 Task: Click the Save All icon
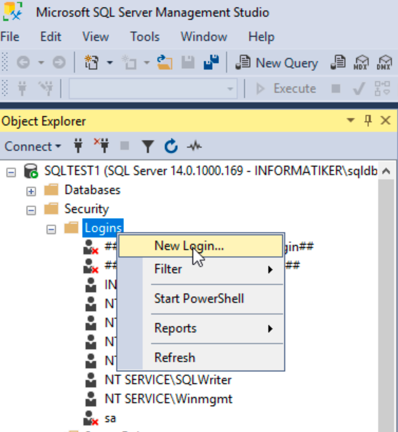211,62
